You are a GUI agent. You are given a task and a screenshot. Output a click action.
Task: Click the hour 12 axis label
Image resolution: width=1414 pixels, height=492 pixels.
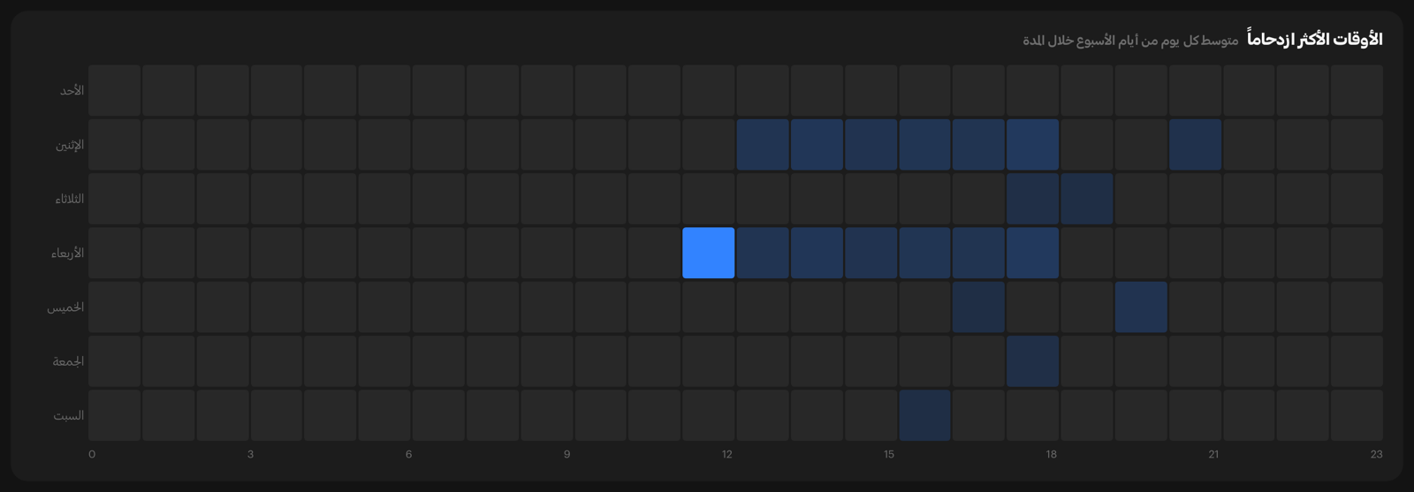click(x=726, y=454)
